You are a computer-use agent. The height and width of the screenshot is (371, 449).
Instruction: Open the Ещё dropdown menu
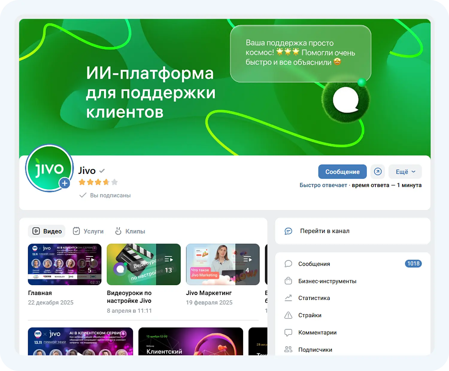(405, 172)
